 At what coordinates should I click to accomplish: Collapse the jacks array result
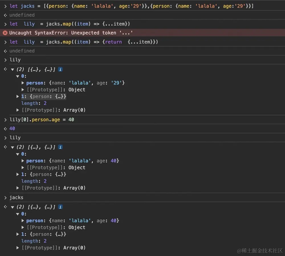pyautogui.click(x=12, y=207)
